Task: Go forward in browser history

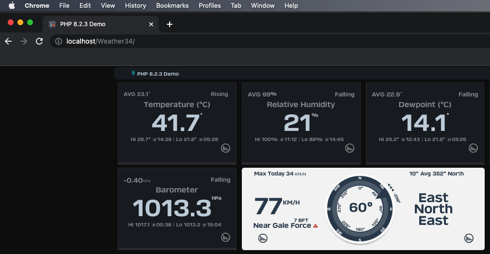Action: [x=24, y=41]
